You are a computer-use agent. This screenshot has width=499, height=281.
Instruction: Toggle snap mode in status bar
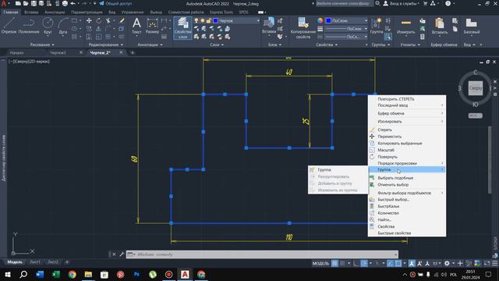[x=342, y=263]
